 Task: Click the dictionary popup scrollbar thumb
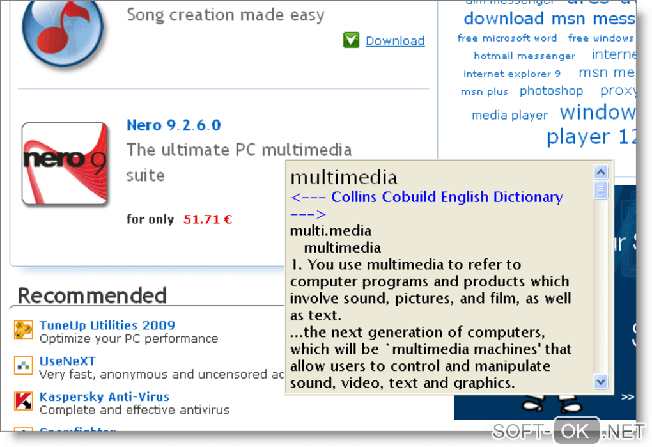click(x=601, y=190)
